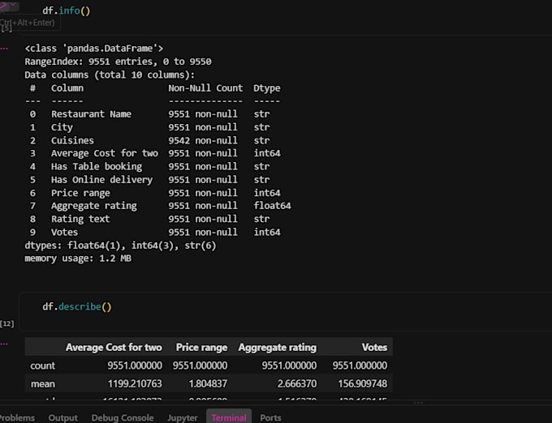Click the 'dtypes: float64(1), int64(3), str(6)' line
552x423 pixels.
click(x=120, y=246)
